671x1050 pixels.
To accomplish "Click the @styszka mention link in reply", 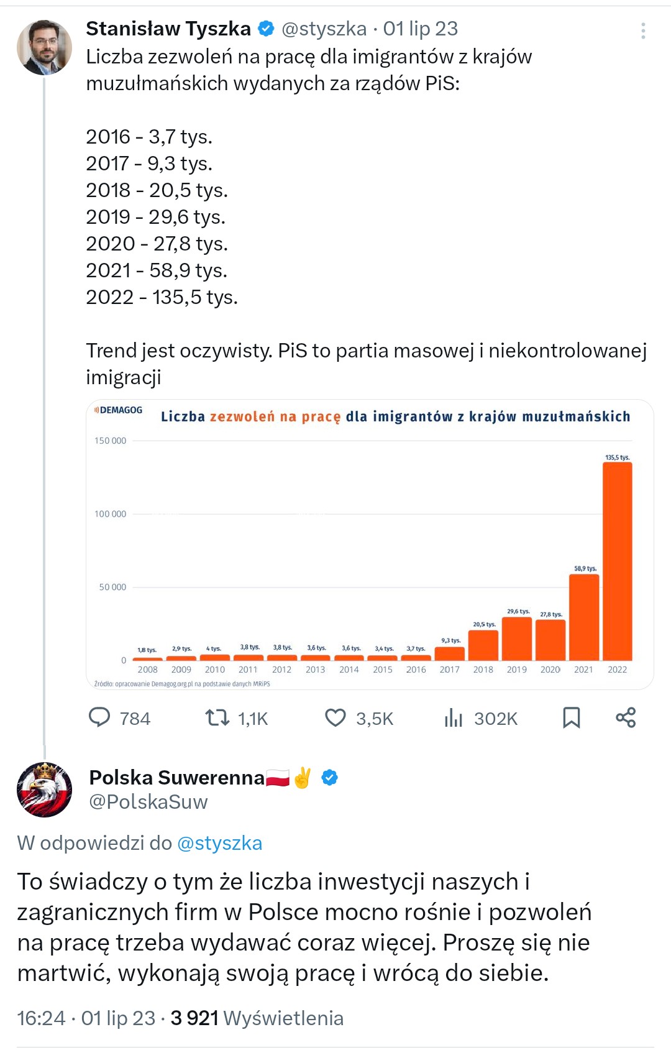I will pyautogui.click(x=219, y=843).
